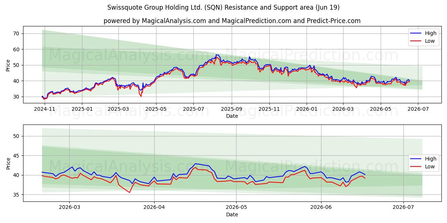Screen dimensions: 447x223
Task: Click the 2025-03 tick label on the top chart
Action: [118, 109]
